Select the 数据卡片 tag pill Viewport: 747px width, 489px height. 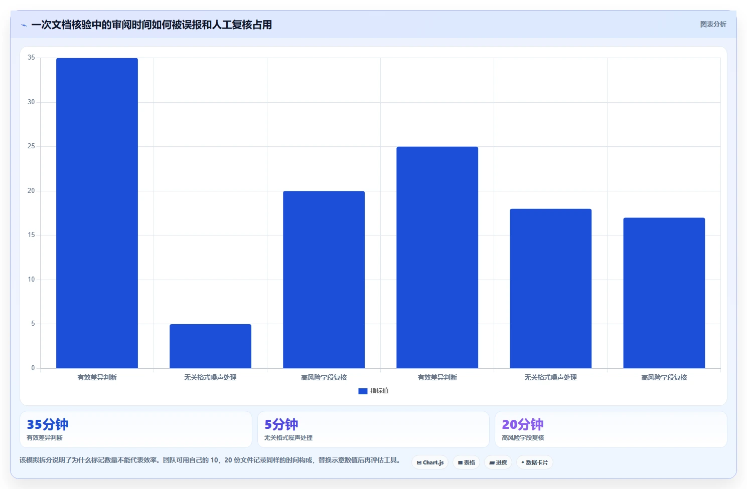(x=534, y=462)
